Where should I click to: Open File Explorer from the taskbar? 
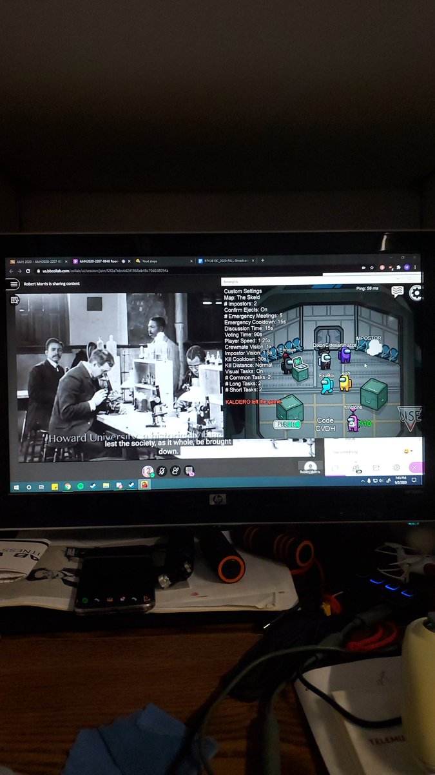(106, 485)
